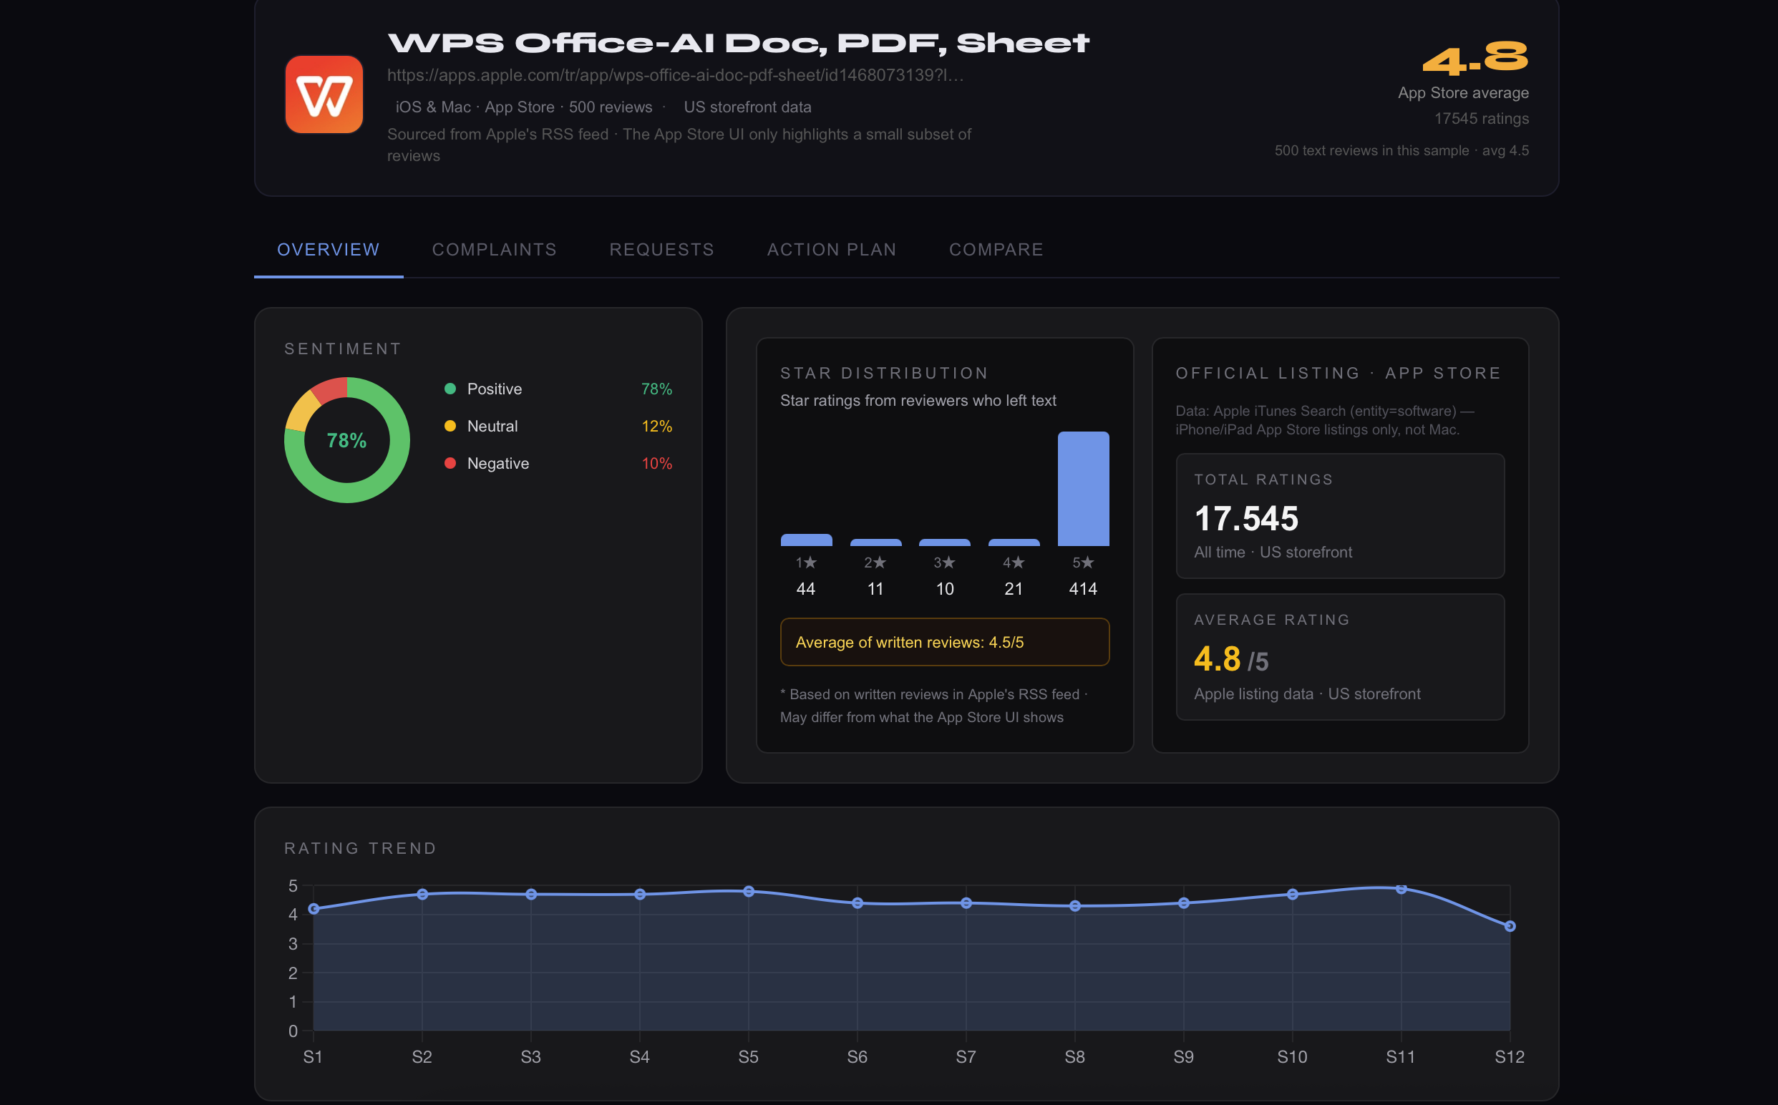Click the 10% negative value
1778x1105 pixels.
[657, 463]
